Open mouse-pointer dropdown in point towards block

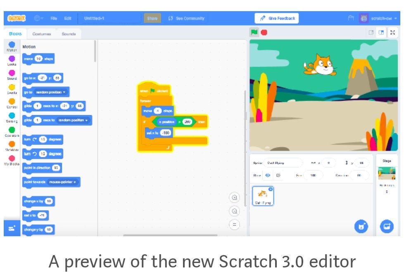63,182
